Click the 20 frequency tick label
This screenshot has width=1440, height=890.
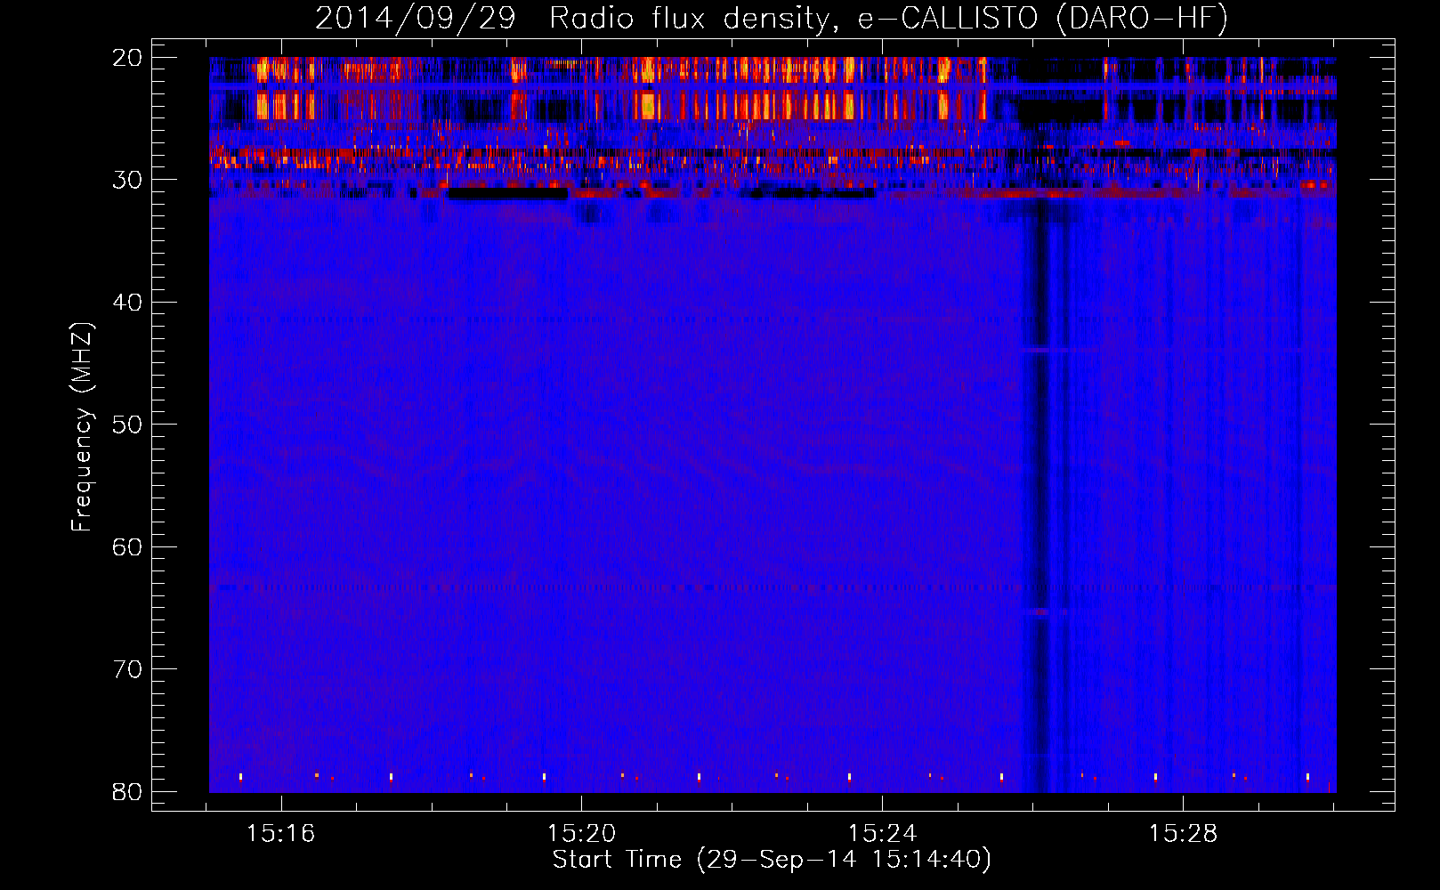point(128,58)
